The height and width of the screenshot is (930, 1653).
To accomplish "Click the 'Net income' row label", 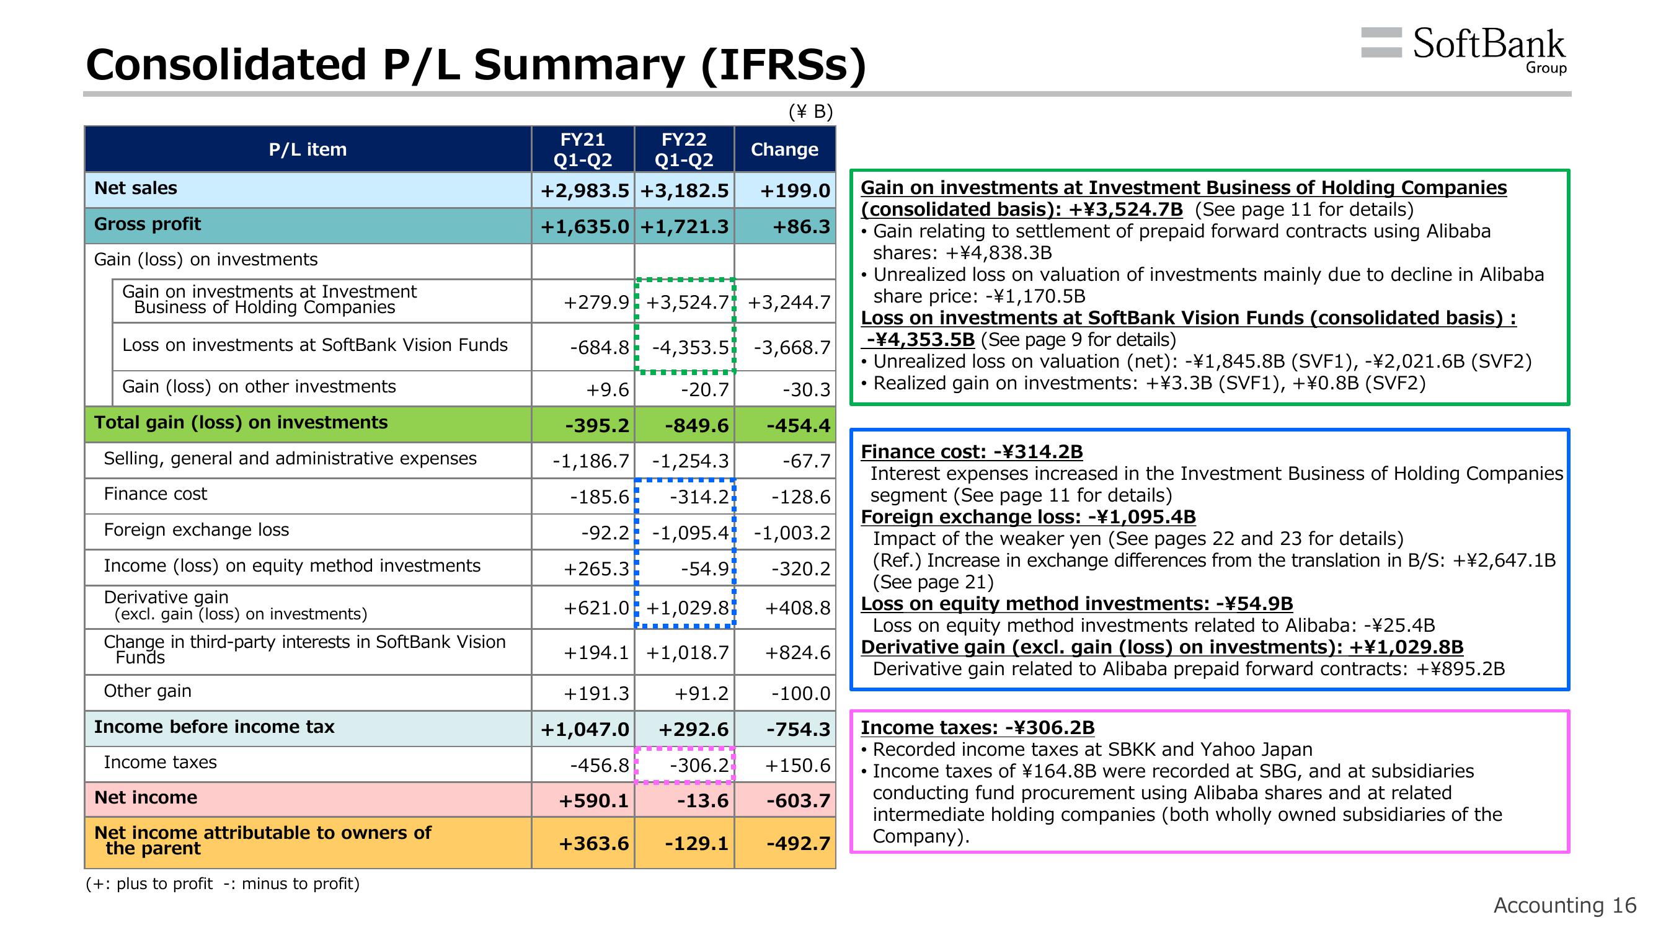I will (x=146, y=798).
